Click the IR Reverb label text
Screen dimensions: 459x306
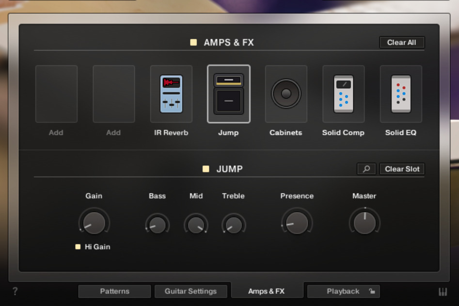click(171, 133)
